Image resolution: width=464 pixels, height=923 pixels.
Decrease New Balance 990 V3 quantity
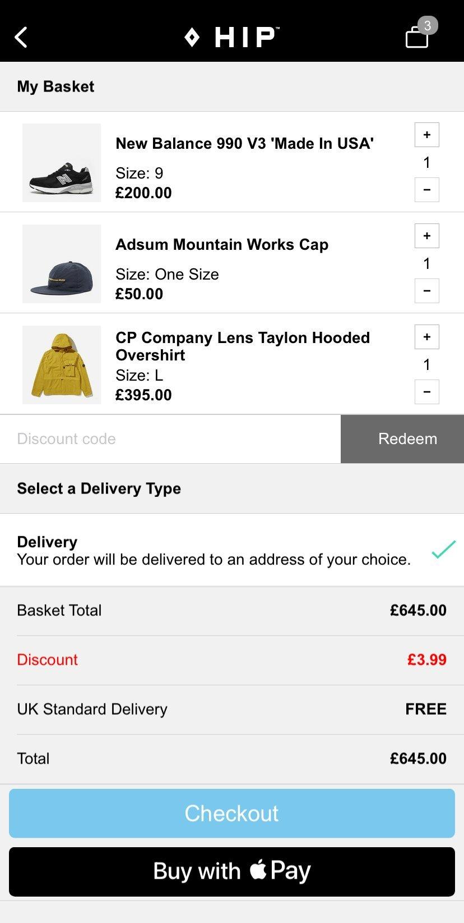point(426,190)
